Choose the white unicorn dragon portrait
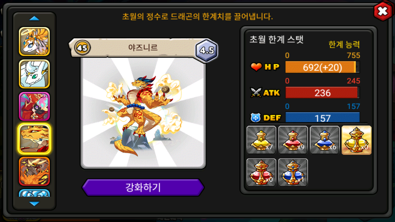Image resolution: width=395 pixels, height=222 pixels. pyautogui.click(x=34, y=42)
